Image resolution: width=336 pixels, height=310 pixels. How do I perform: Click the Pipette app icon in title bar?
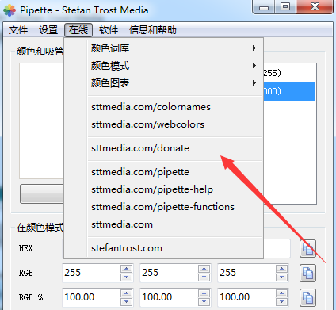point(10,10)
